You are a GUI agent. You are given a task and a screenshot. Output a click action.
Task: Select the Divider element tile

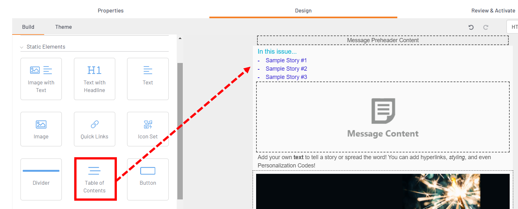click(x=41, y=179)
